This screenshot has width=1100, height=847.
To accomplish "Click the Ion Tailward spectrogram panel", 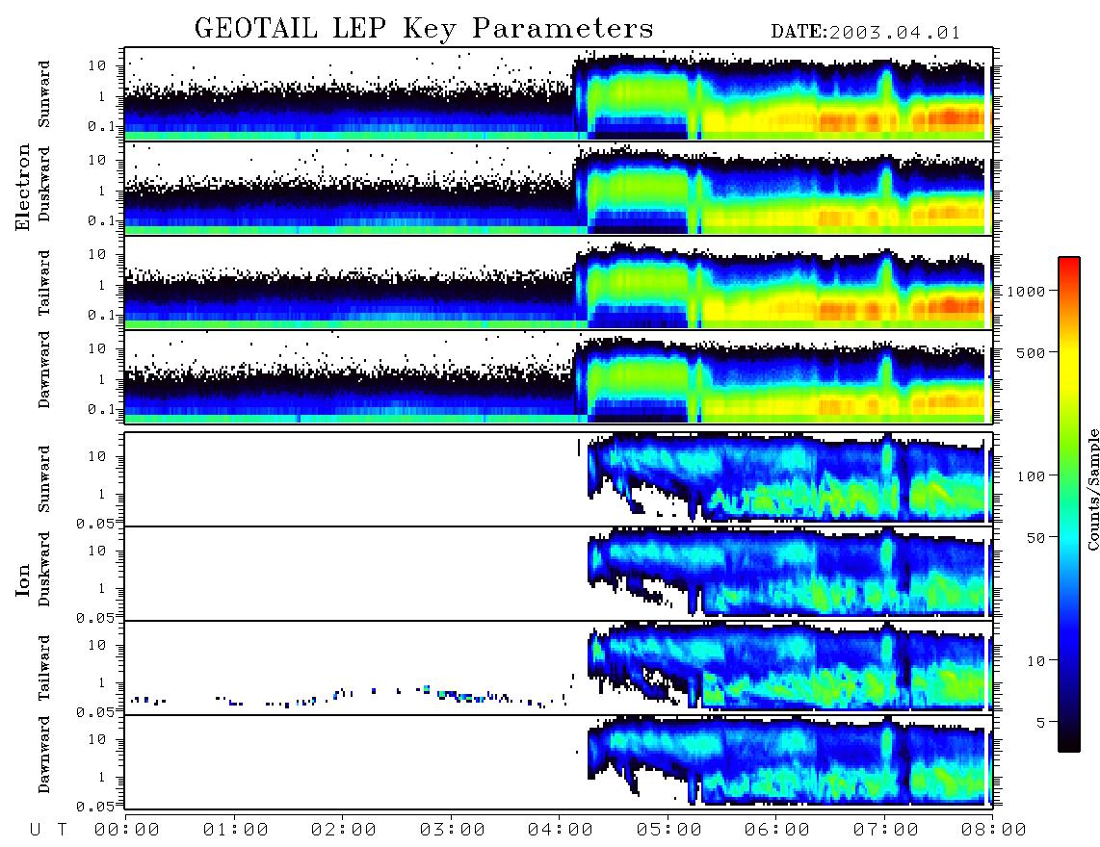I will 559,668.
